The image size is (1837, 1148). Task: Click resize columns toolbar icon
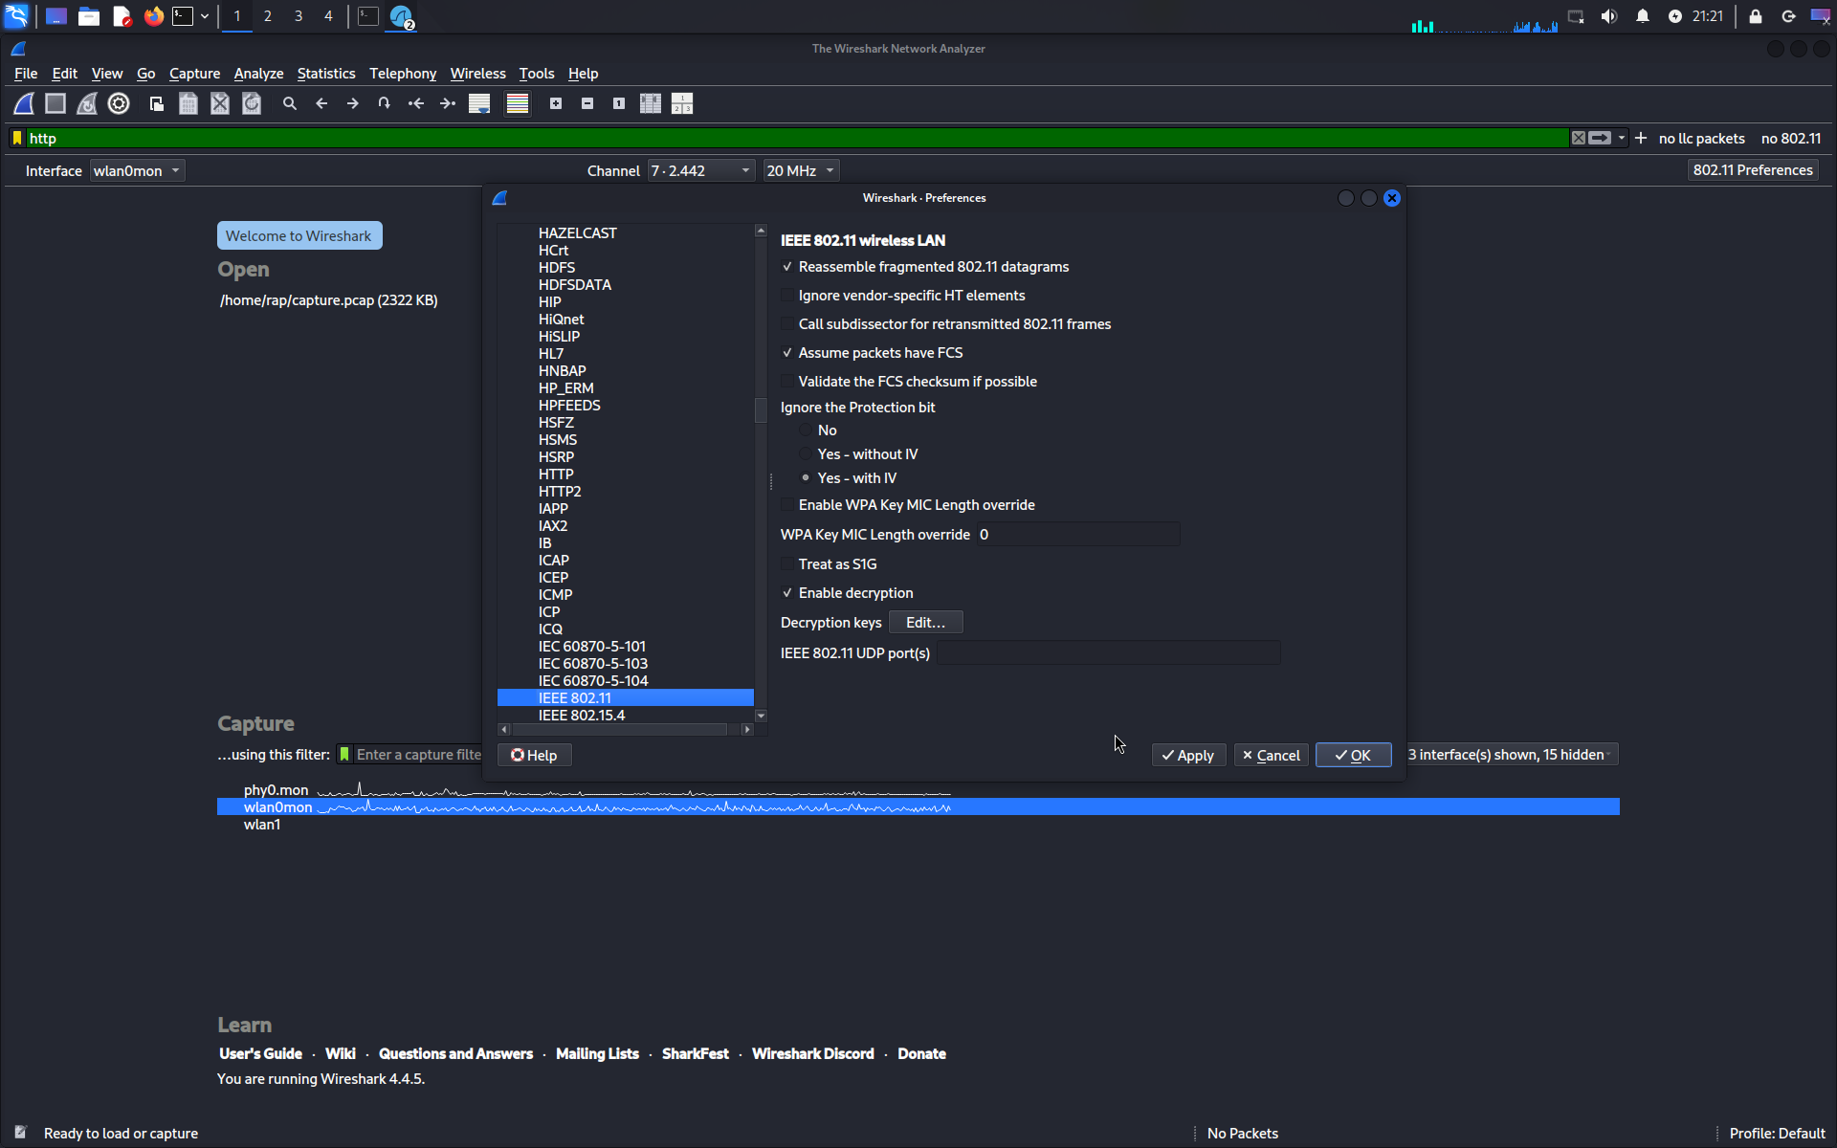click(651, 103)
